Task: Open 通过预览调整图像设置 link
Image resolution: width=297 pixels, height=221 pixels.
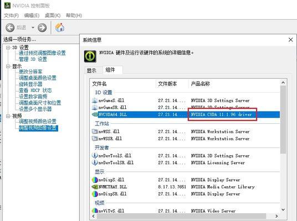Action: (42, 53)
